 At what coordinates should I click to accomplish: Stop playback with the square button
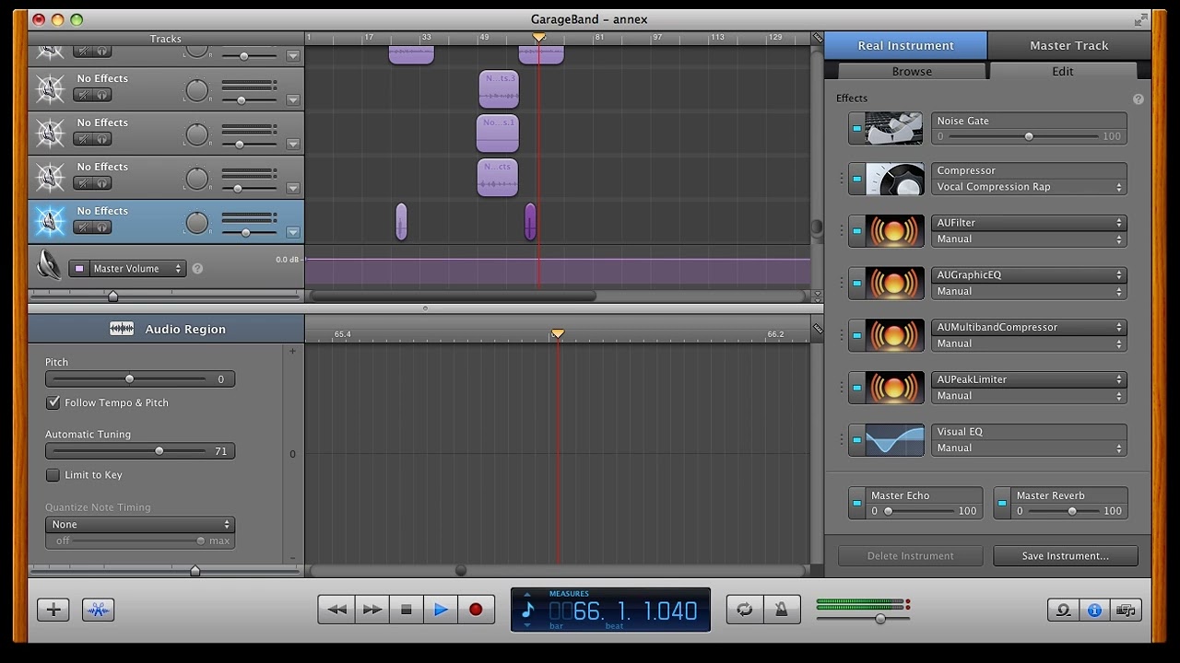click(407, 610)
